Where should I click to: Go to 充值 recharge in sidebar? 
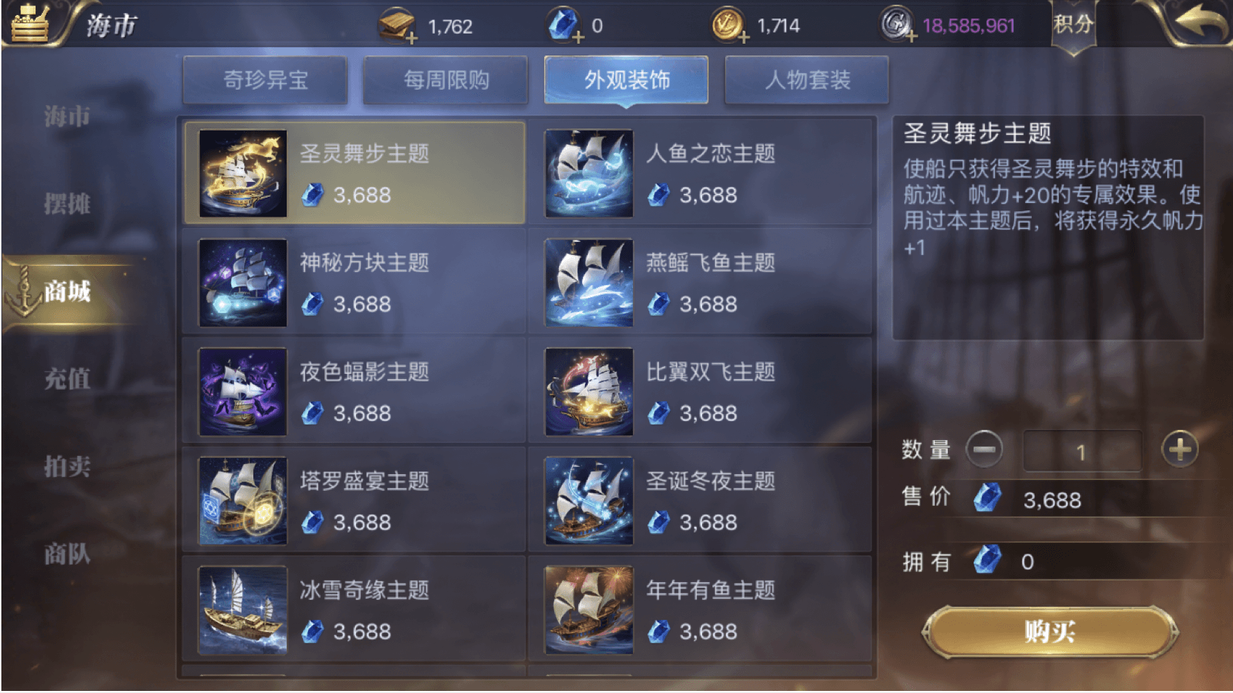click(x=67, y=379)
